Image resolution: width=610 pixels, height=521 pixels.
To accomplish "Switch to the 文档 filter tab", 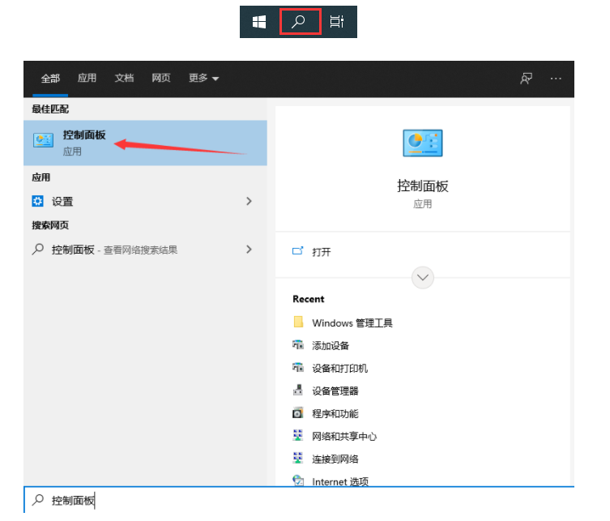I will (x=124, y=79).
